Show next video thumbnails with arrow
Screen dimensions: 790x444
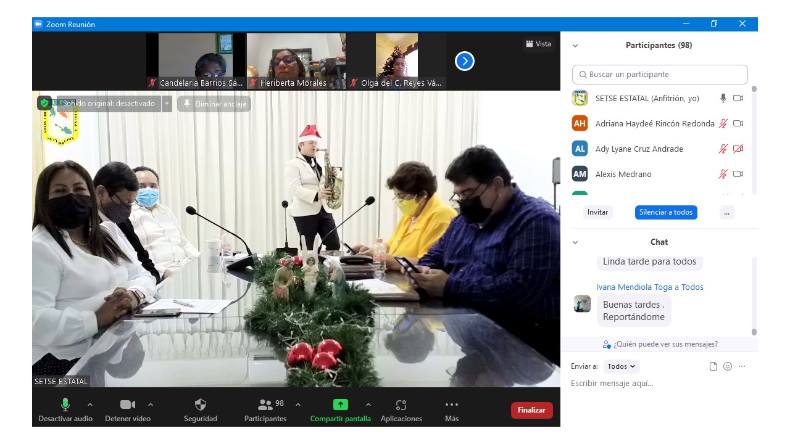click(x=464, y=61)
